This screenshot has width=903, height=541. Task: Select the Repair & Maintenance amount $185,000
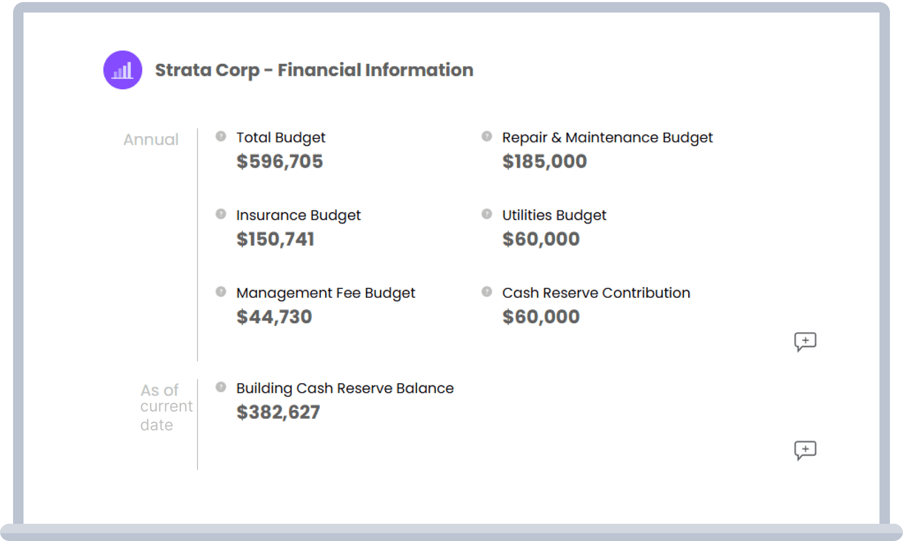[x=545, y=161]
